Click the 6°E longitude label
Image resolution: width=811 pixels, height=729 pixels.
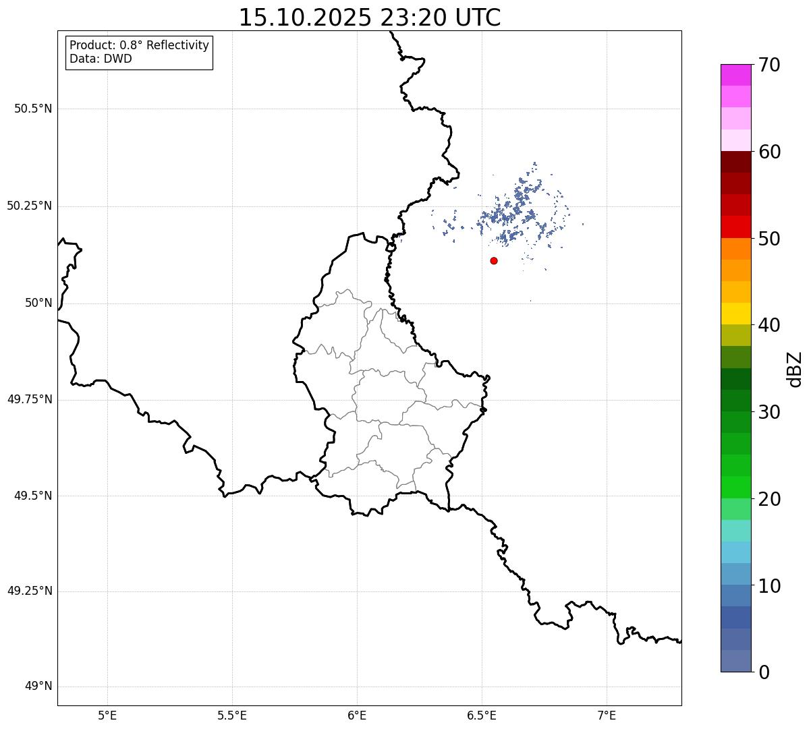pyautogui.click(x=357, y=715)
